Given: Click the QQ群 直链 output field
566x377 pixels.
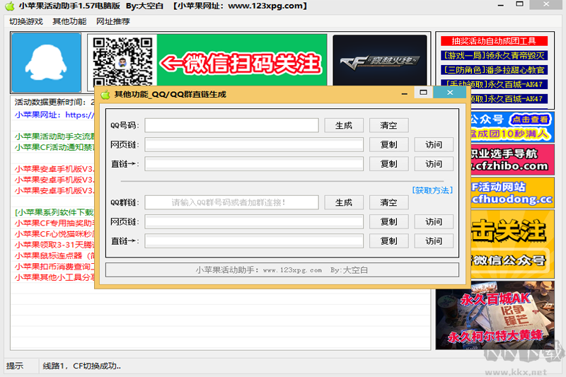Looking at the screenshot, I should coord(254,241).
